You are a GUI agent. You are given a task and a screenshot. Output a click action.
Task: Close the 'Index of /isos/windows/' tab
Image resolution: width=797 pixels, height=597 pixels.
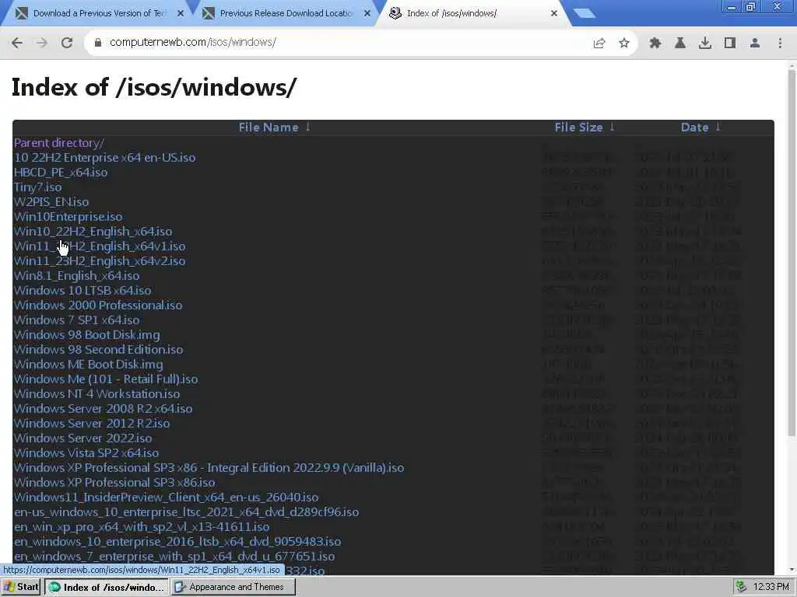pos(554,14)
